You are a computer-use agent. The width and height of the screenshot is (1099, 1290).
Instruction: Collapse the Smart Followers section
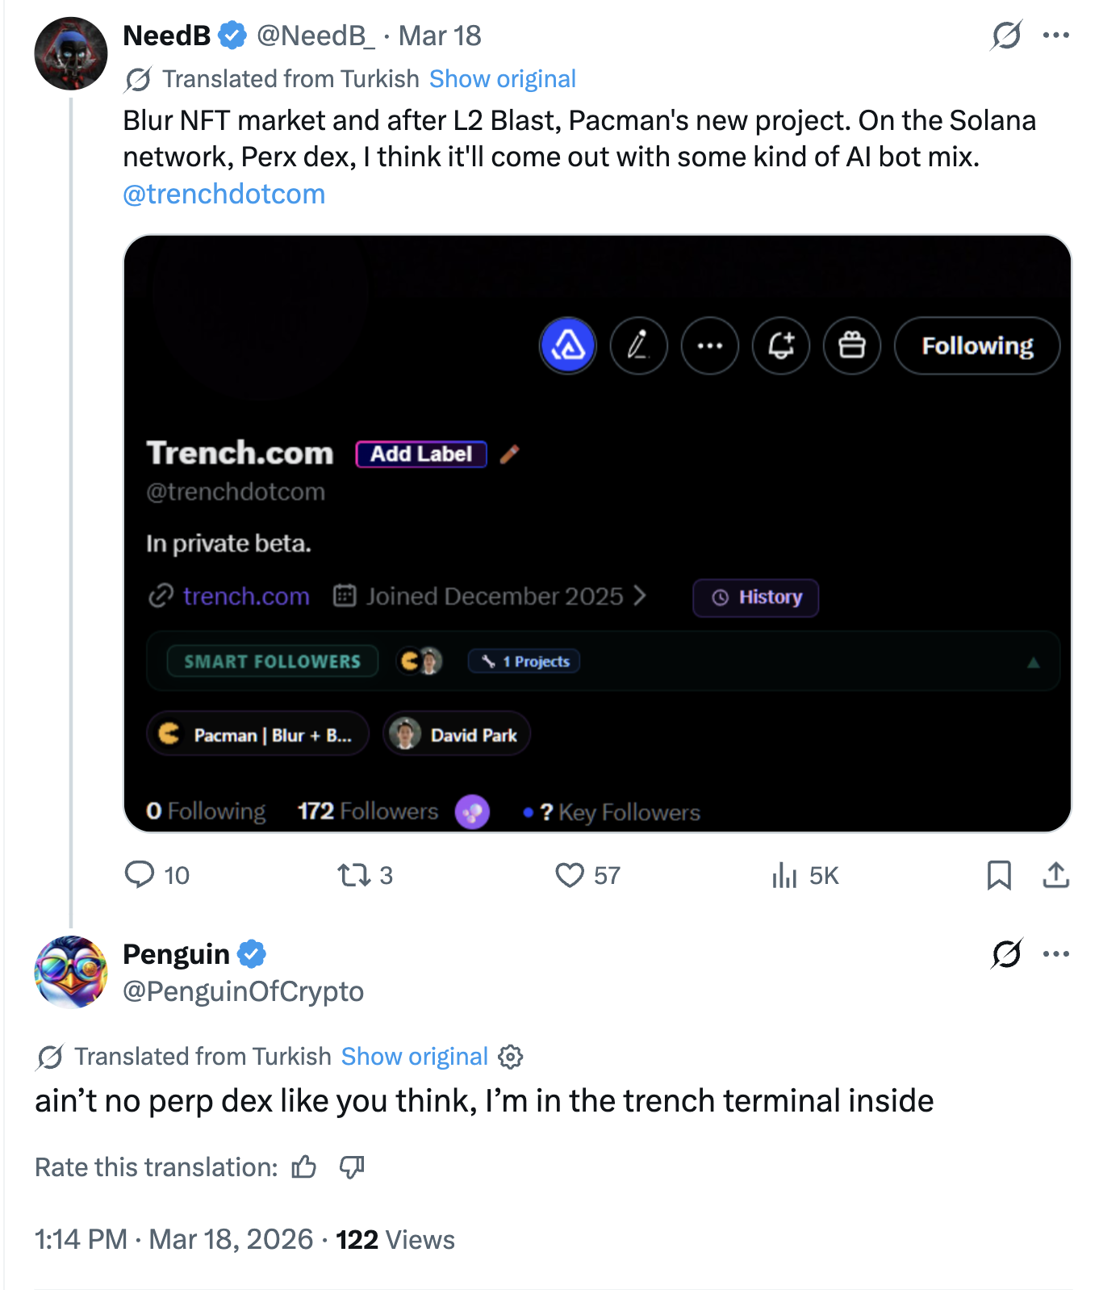1032,661
